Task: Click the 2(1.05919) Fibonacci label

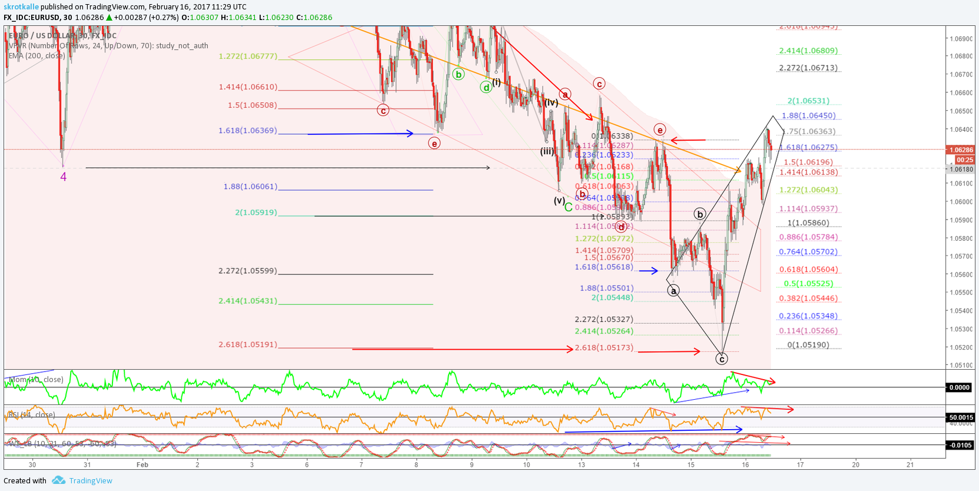Action: pos(256,213)
